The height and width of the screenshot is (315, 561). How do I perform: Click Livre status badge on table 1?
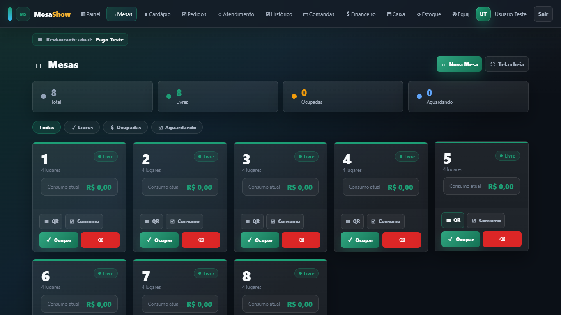(106, 157)
